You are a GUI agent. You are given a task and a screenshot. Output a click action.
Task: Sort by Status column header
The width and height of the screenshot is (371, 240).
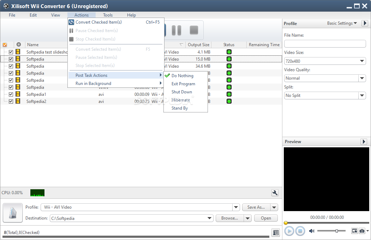229,45
